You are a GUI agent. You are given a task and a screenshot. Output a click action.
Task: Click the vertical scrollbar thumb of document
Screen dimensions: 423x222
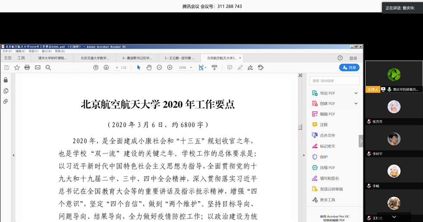click(300, 127)
